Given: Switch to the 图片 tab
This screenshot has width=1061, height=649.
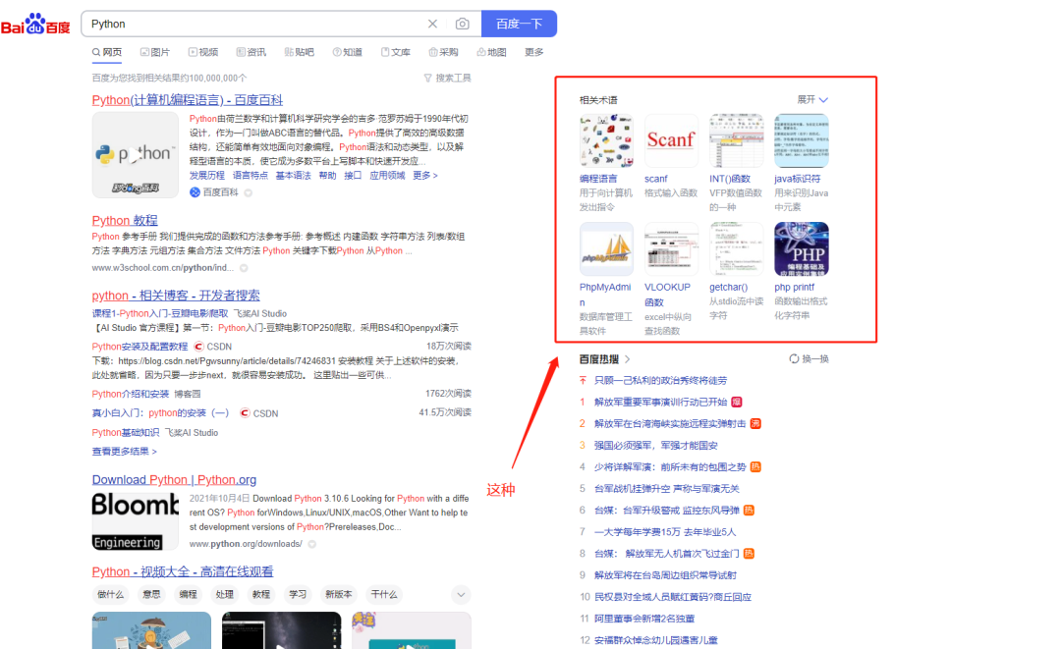Looking at the screenshot, I should [155, 52].
